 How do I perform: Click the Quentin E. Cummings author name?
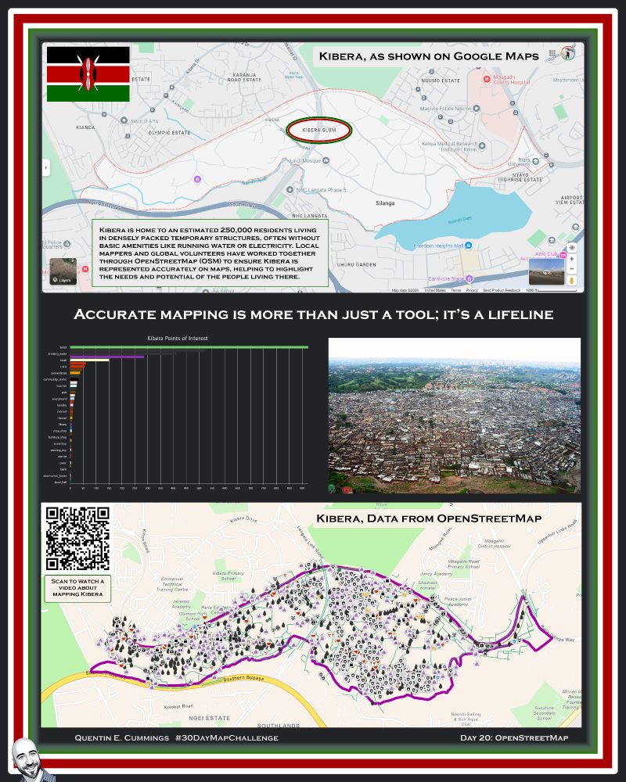click(x=122, y=737)
